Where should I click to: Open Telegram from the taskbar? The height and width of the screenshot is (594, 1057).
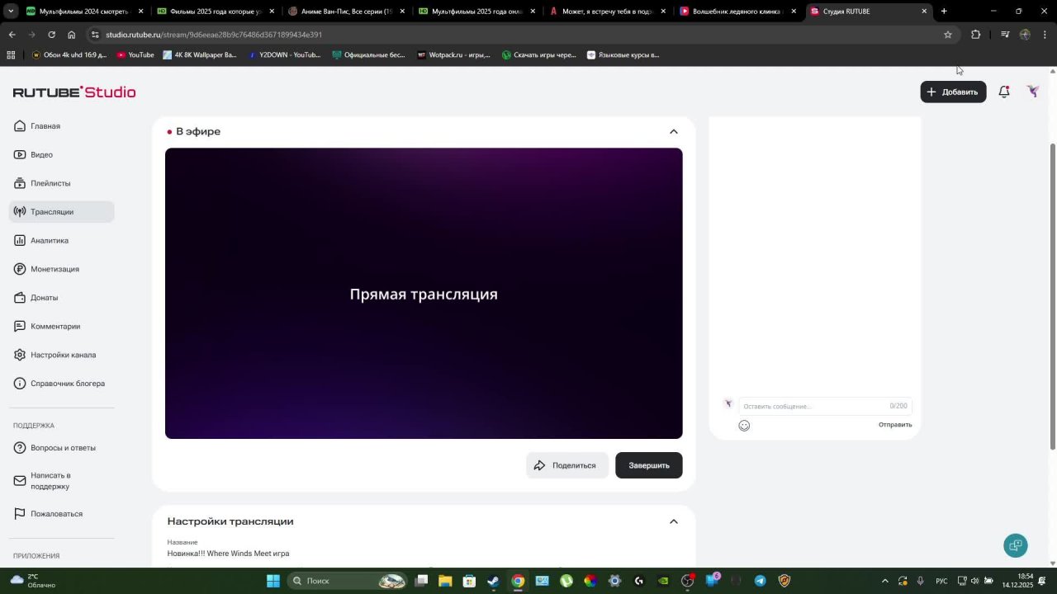coord(760,581)
